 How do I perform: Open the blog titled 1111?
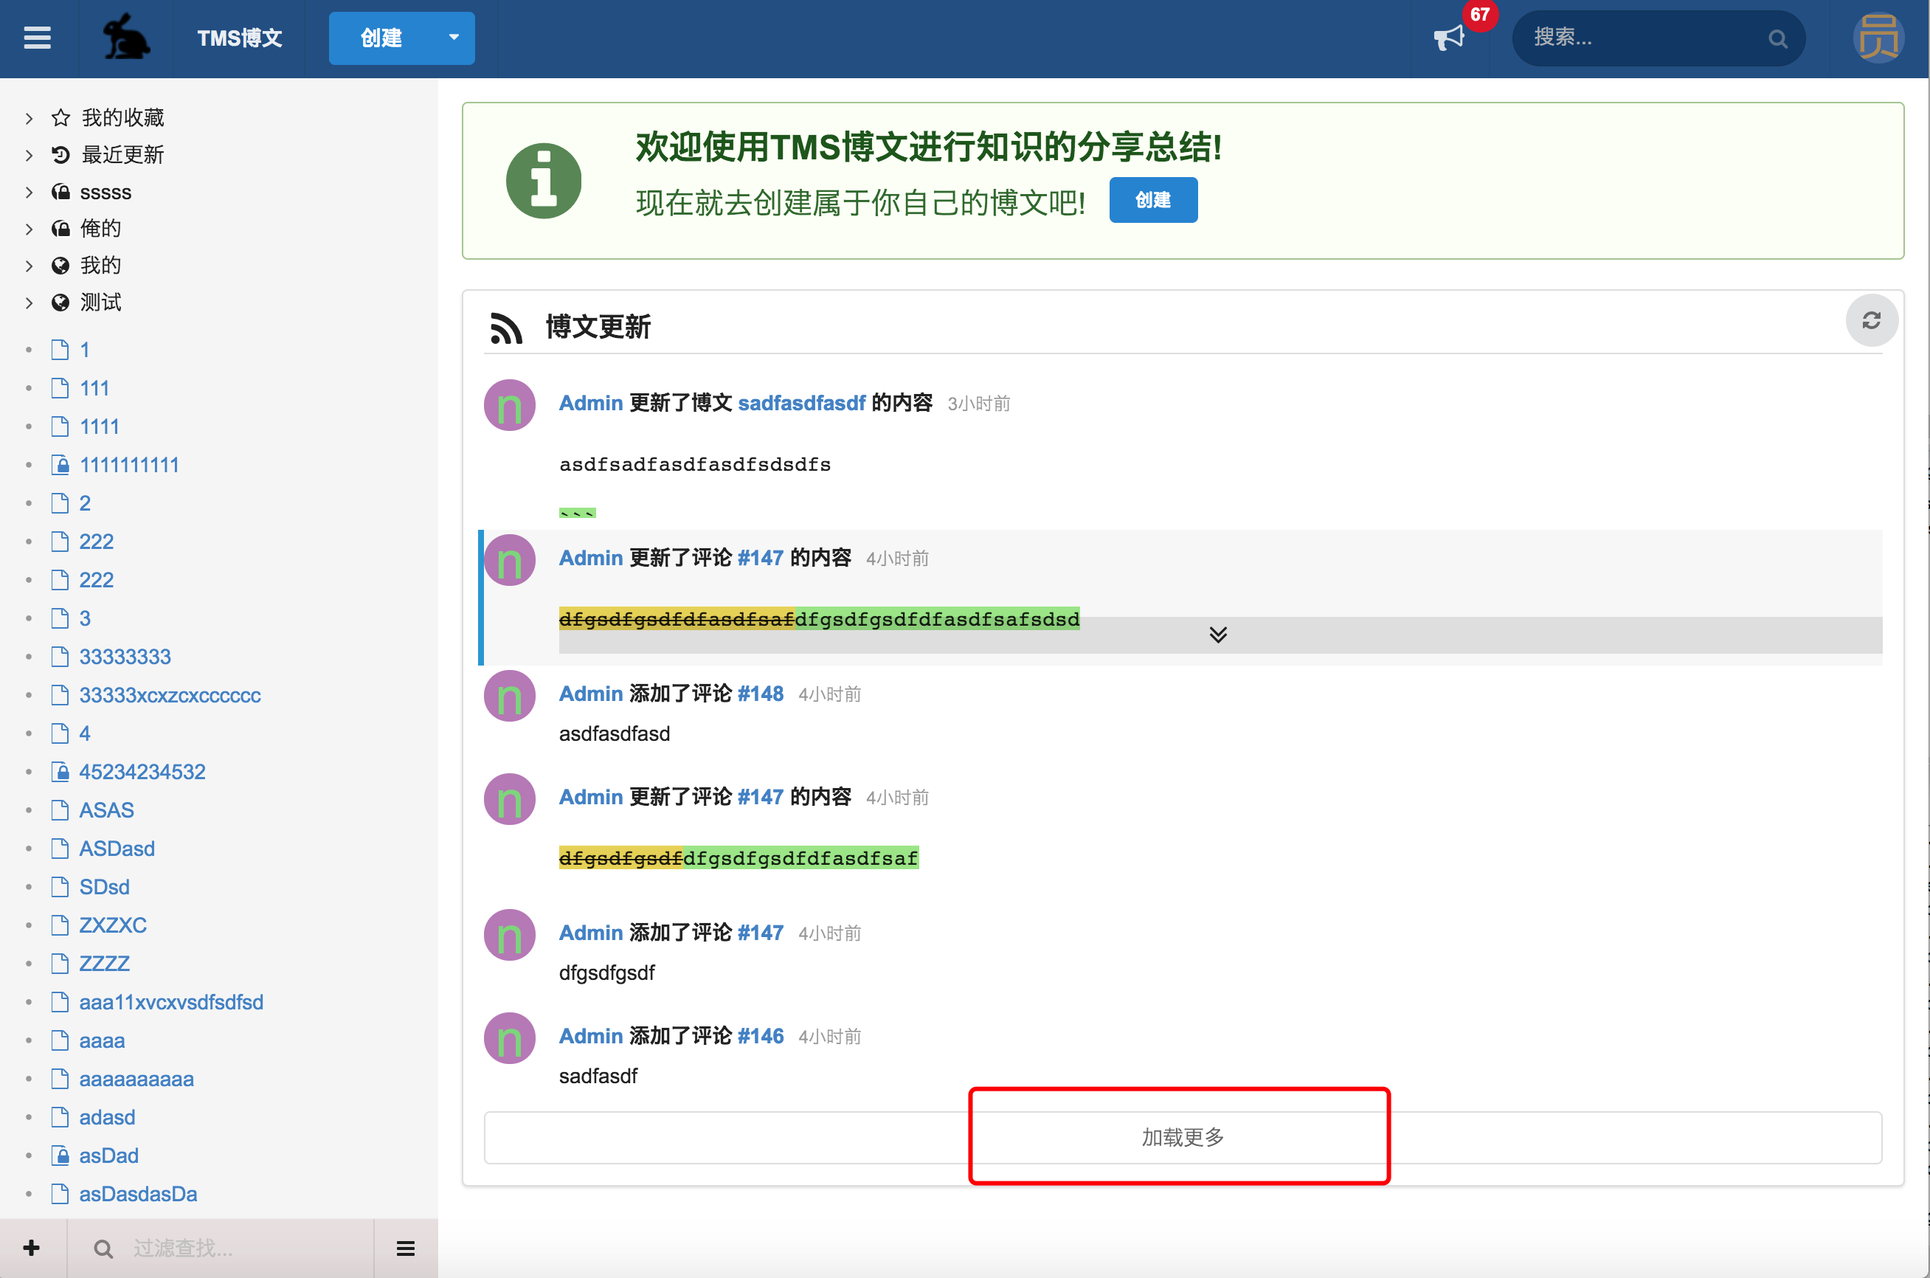[100, 426]
